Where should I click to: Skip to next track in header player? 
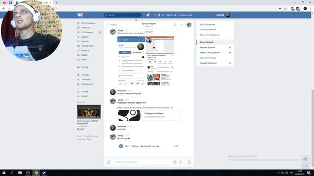click(x=163, y=15)
